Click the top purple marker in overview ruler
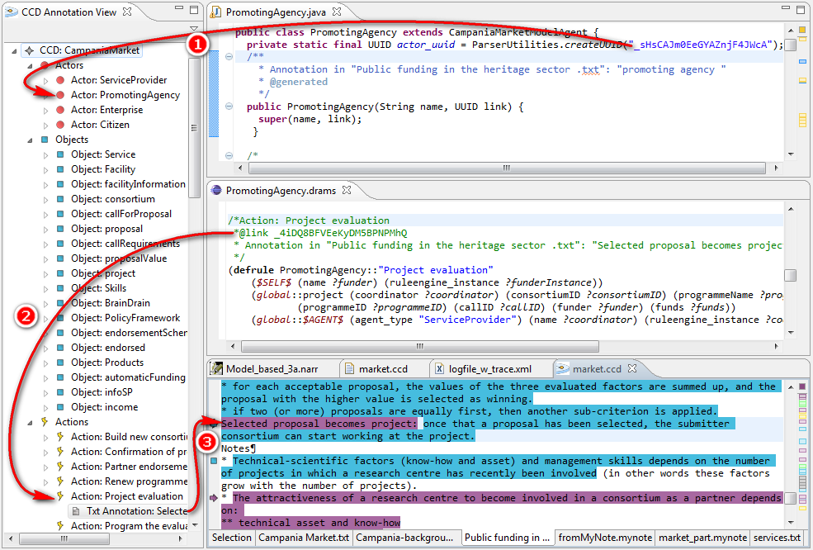This screenshot has width=813, height=550. pos(801,386)
